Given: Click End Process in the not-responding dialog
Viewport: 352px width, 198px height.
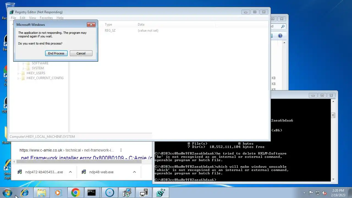Looking at the screenshot, I should tap(56, 53).
